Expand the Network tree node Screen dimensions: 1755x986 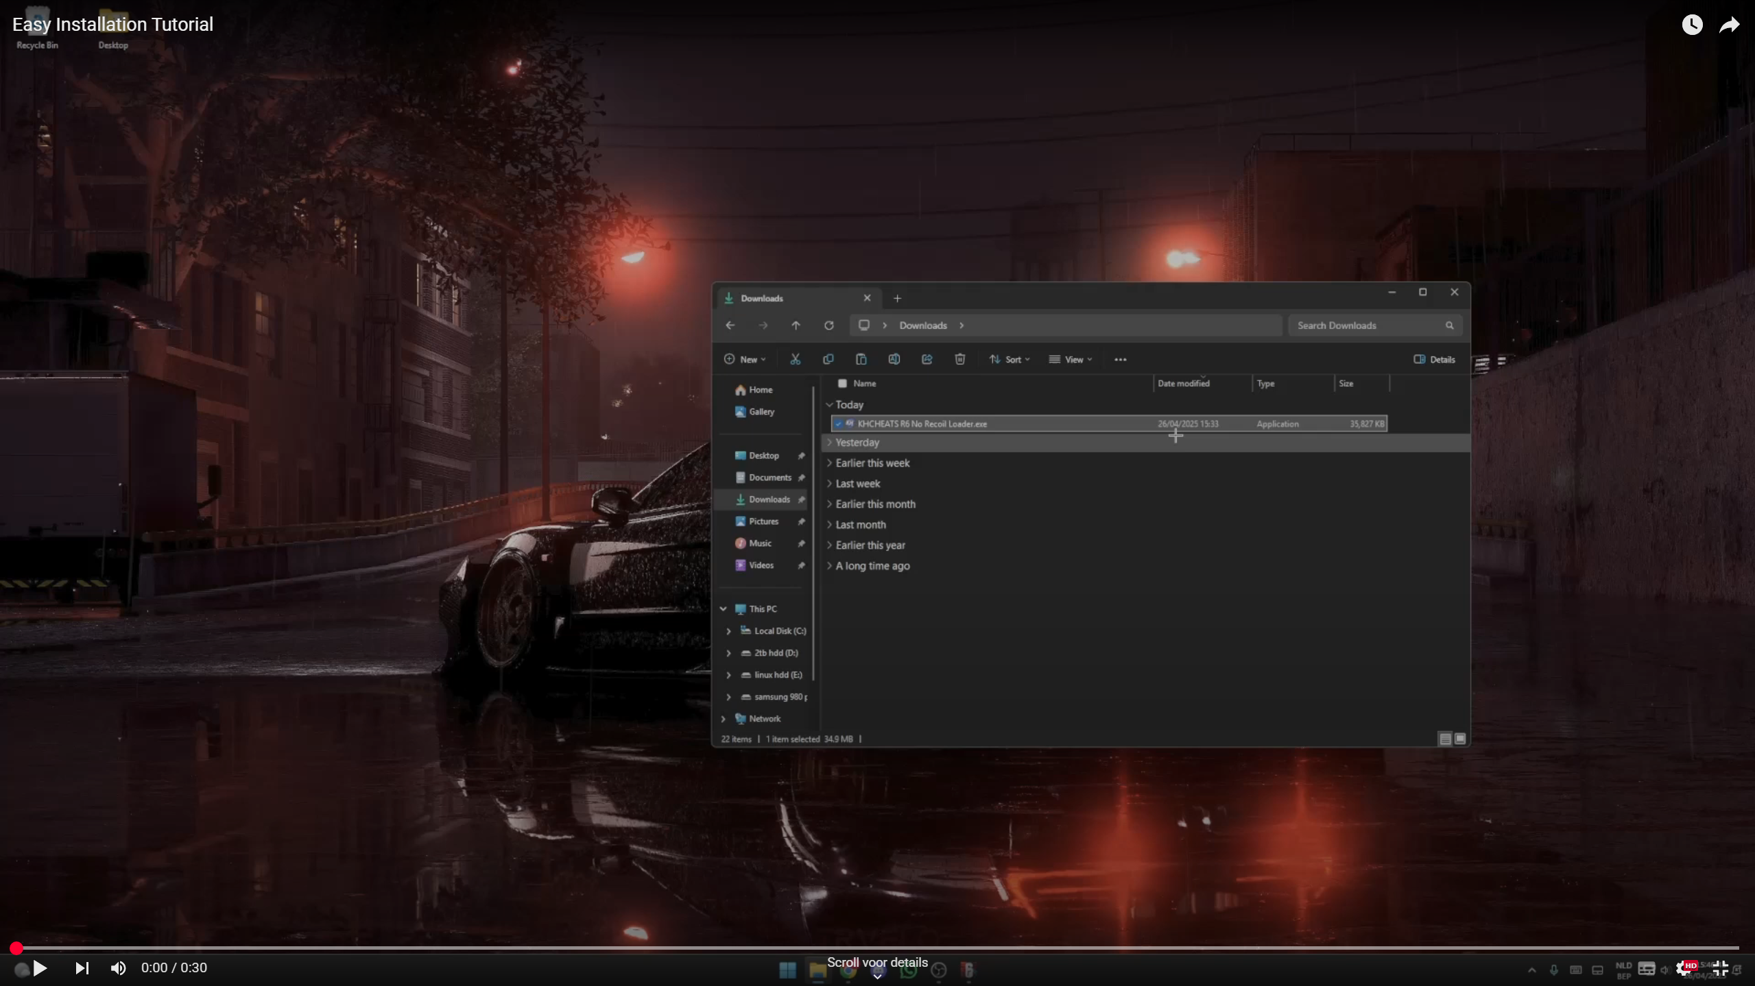point(724,719)
